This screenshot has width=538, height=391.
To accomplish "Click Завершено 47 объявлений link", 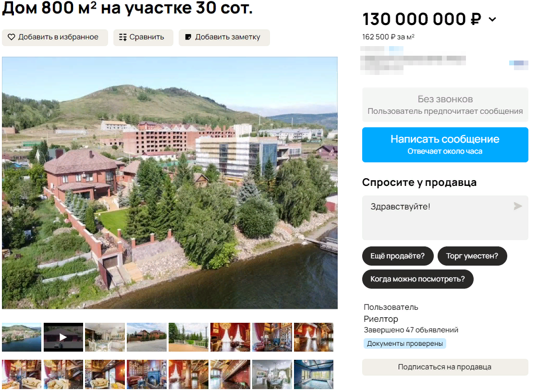I will coord(411,330).
